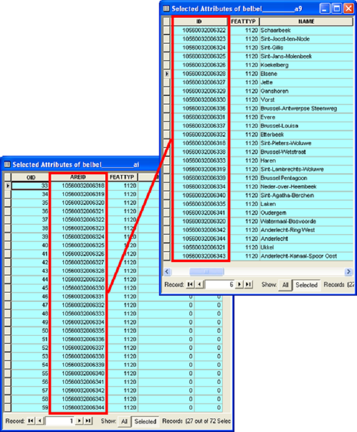Viewport: 357px width, 432px height.
Task: Click OID cell 46
Action: (30, 297)
